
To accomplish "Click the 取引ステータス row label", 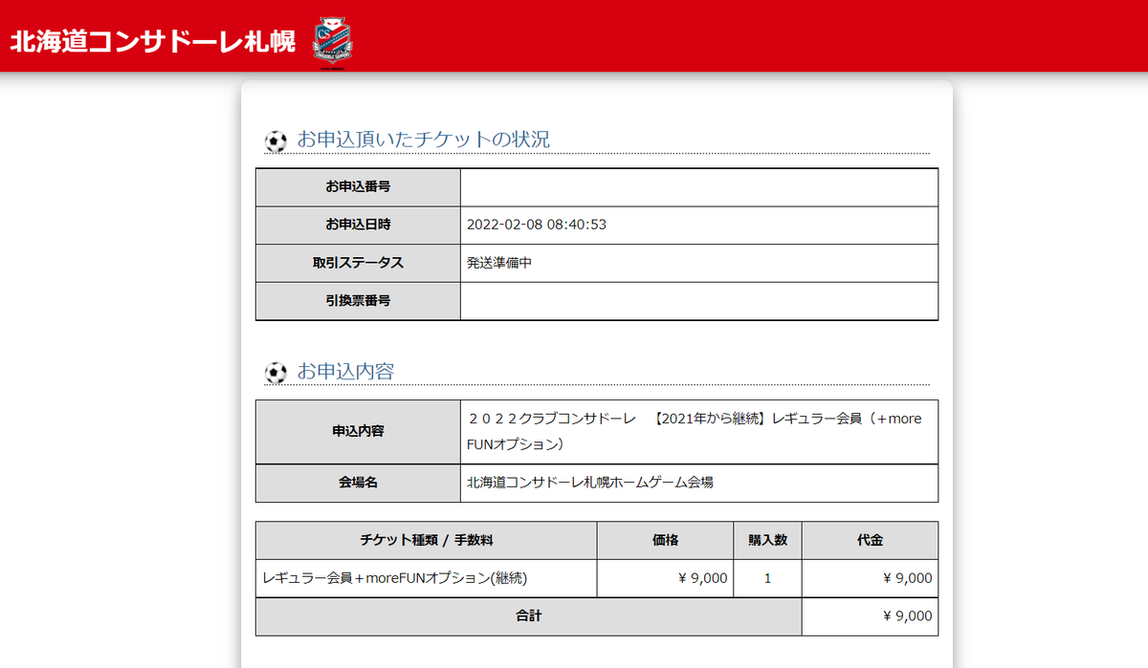I will pos(358,263).
